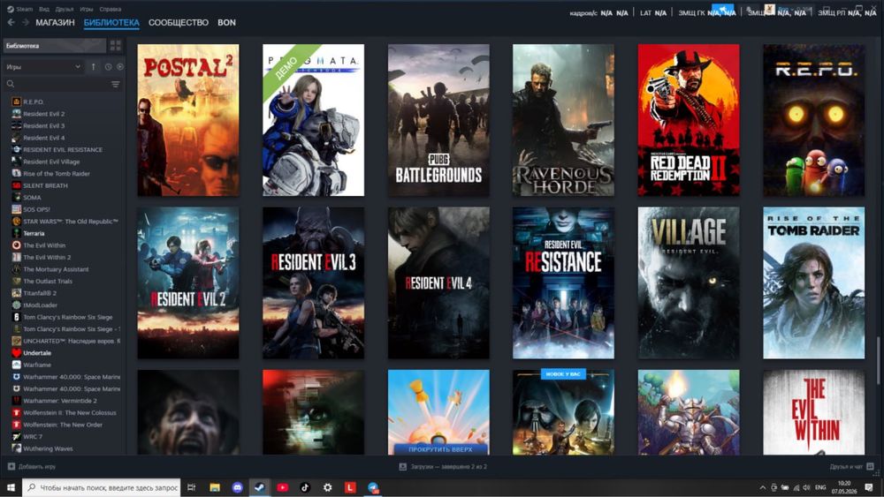884x497 pixels.
Task: Click The Evil Within 2 list icon
Action: tap(16, 257)
